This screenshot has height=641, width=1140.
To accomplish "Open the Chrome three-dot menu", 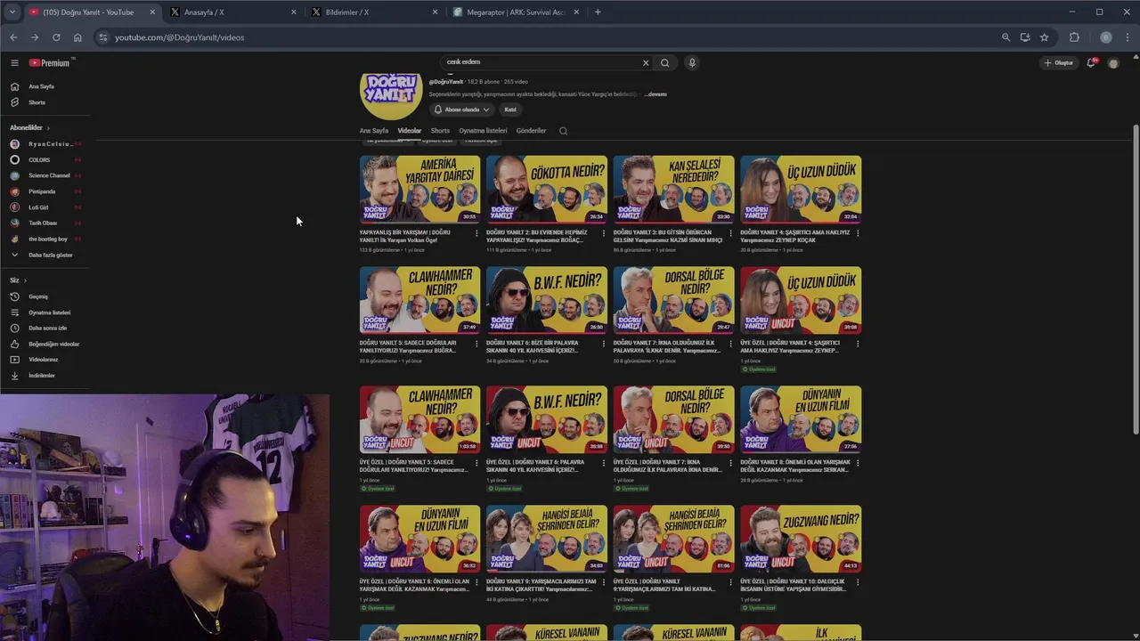I will (1126, 37).
